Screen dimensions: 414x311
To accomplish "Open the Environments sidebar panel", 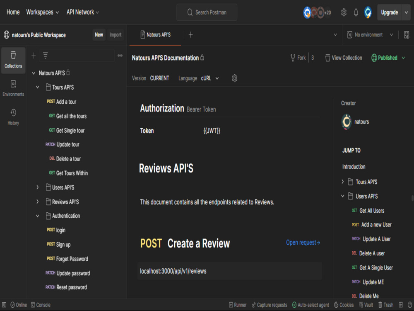I will [13, 88].
